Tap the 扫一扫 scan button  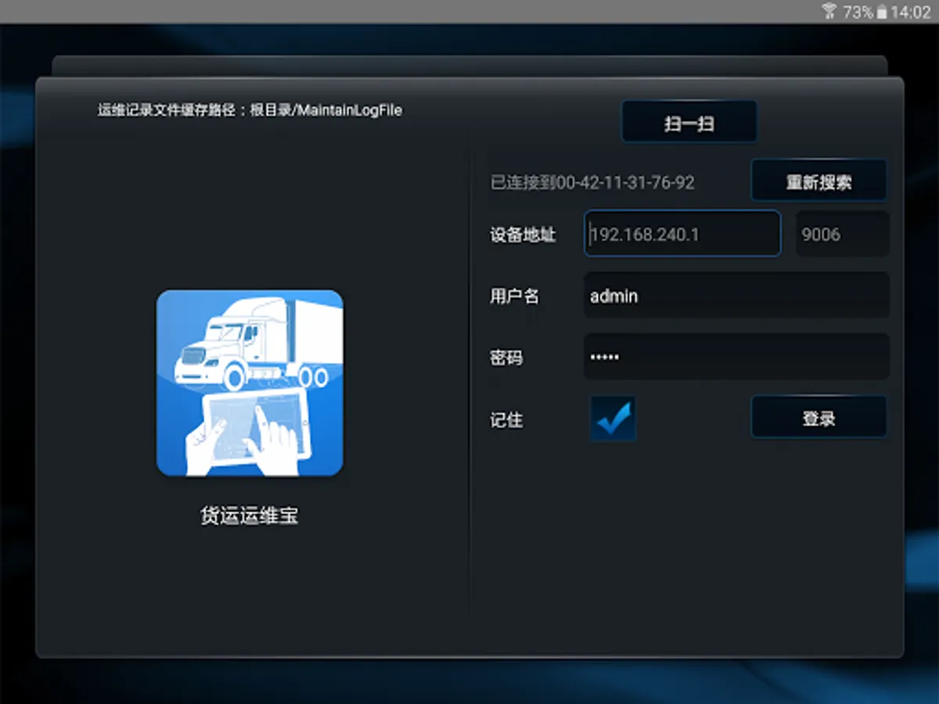point(689,122)
